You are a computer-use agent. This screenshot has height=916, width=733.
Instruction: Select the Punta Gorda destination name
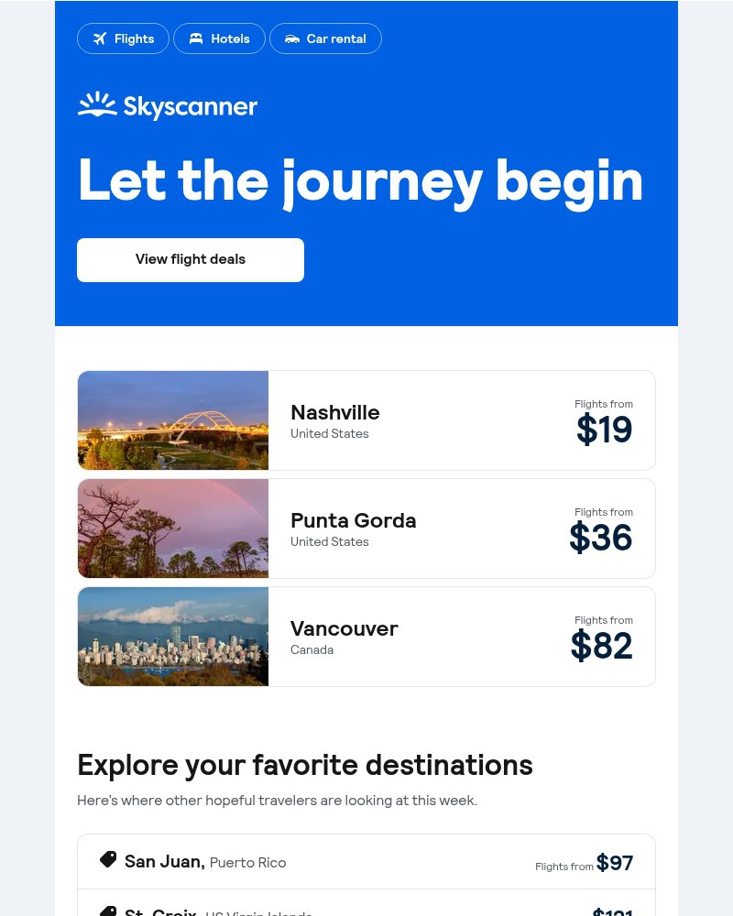pos(353,520)
